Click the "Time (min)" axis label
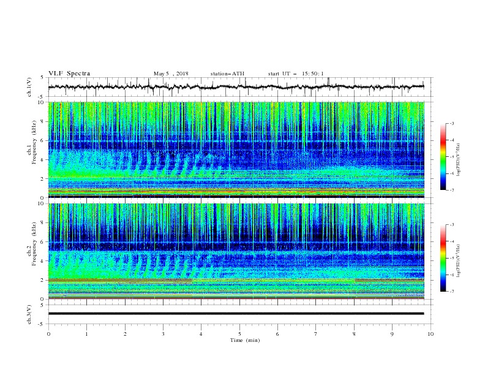The height and width of the screenshot is (375, 485). tap(245, 340)
